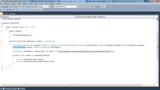This screenshot has width=160, height=90.
Task: Click the Extension Manager icon
Action: 99,7
